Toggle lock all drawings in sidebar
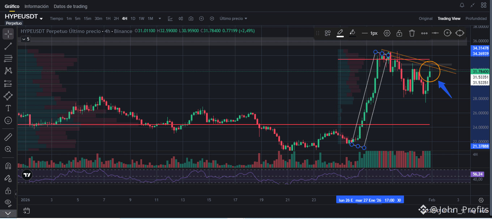Image resolution: width=492 pixels, height=219 pixels. [8, 190]
